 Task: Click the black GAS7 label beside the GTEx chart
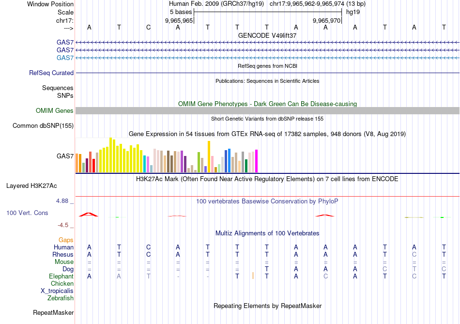point(65,156)
